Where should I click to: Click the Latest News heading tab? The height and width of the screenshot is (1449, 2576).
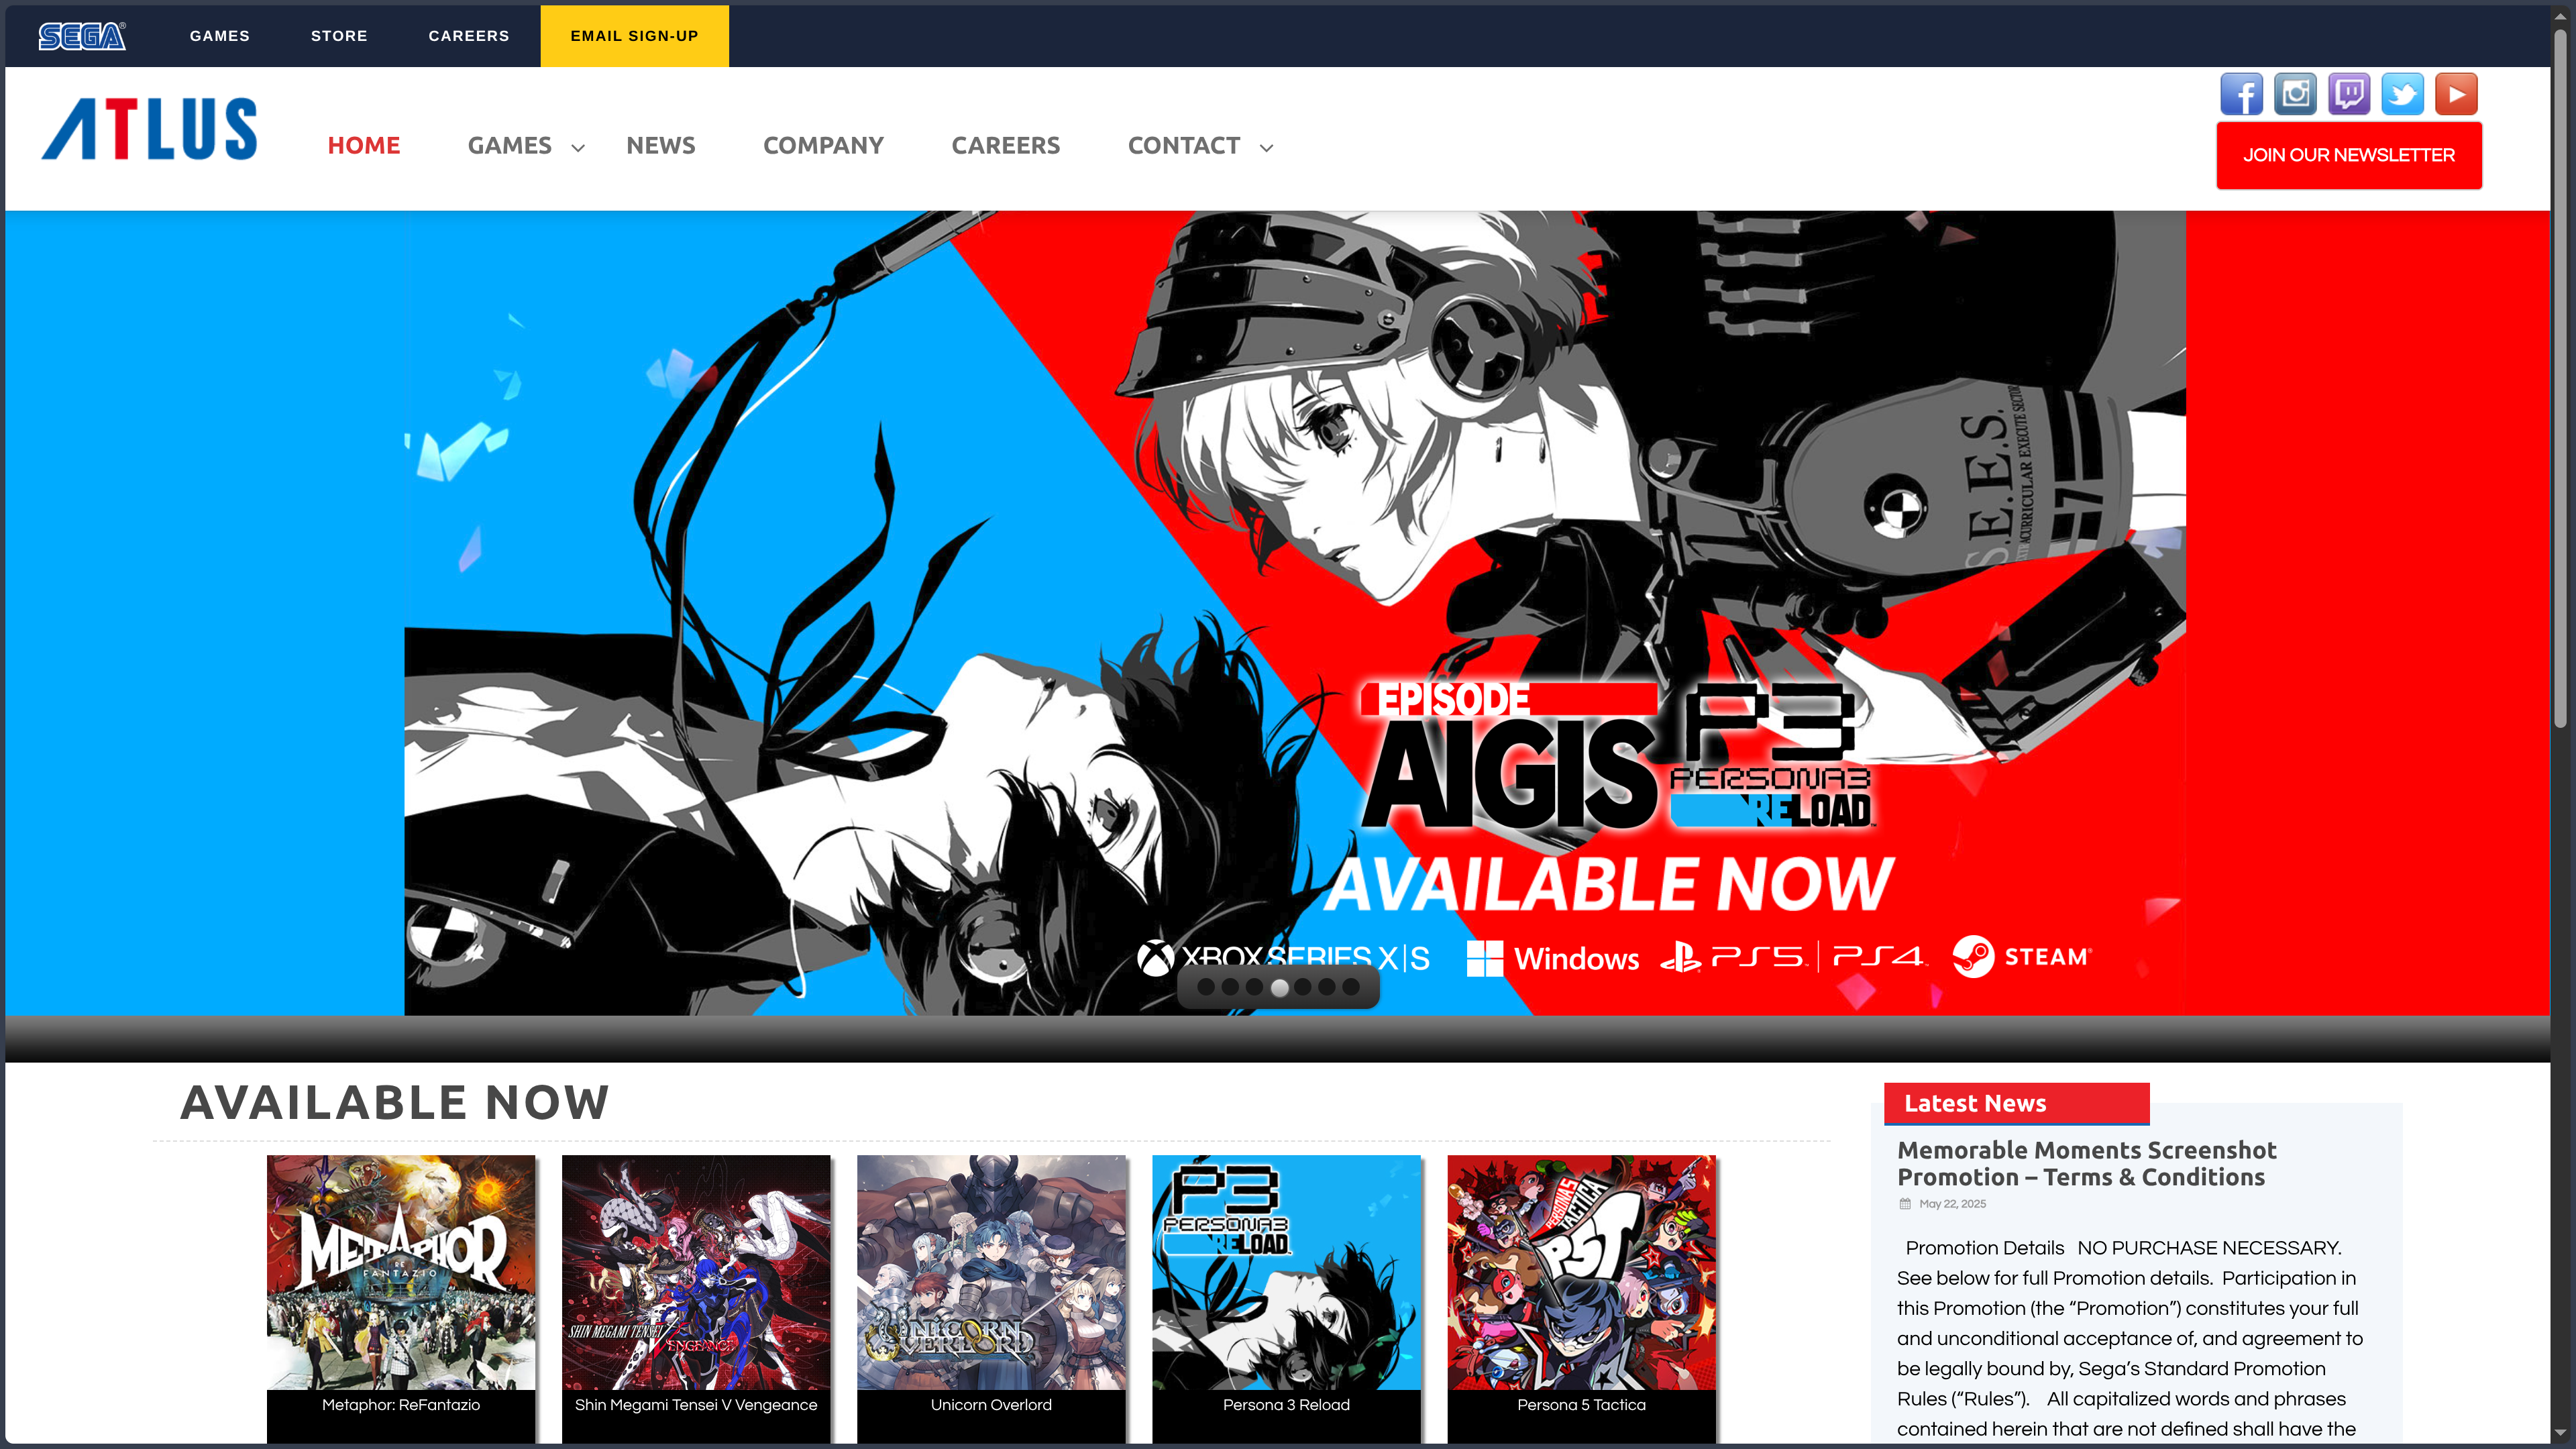[x=2016, y=1103]
